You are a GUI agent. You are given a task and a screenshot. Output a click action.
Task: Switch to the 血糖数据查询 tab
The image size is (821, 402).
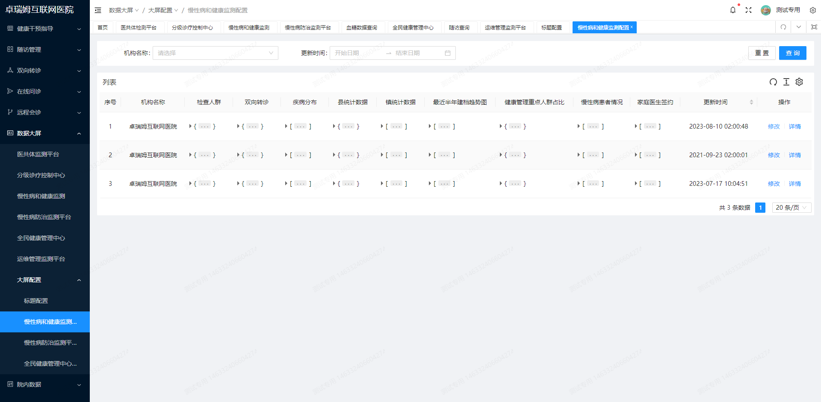(x=362, y=27)
